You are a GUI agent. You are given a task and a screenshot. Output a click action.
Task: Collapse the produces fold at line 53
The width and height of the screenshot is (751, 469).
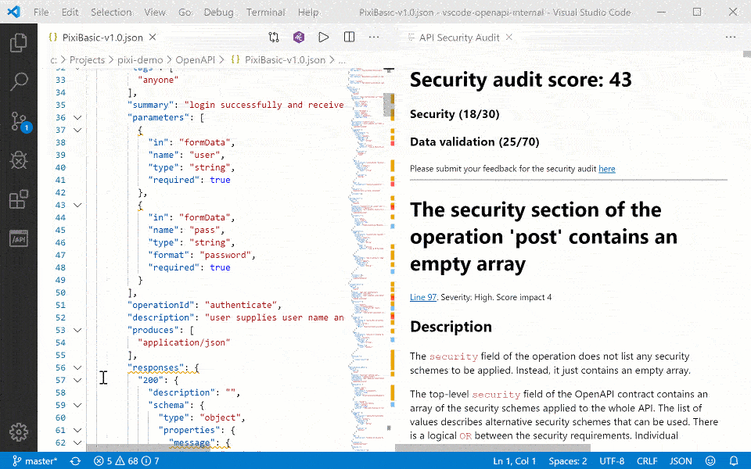pyautogui.click(x=77, y=330)
